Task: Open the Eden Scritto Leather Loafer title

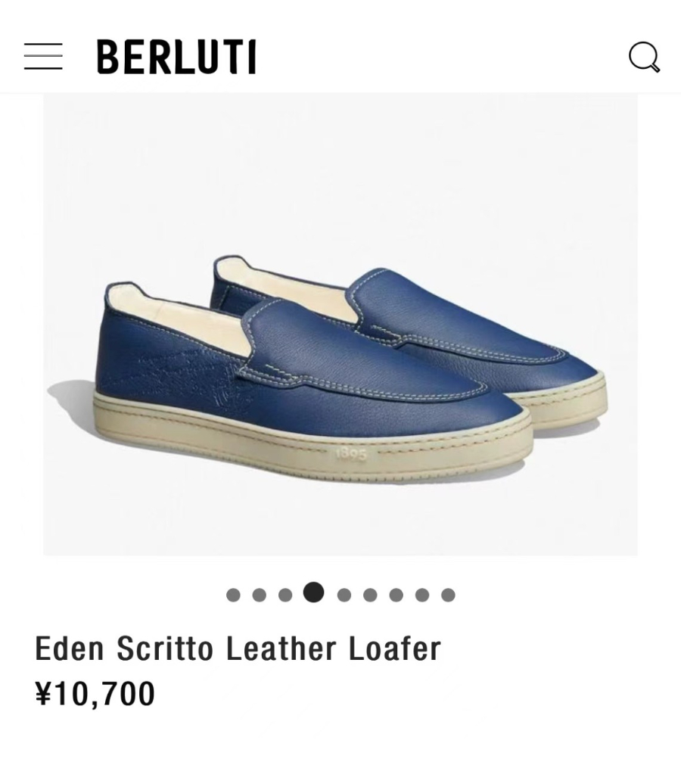Action: [238, 649]
